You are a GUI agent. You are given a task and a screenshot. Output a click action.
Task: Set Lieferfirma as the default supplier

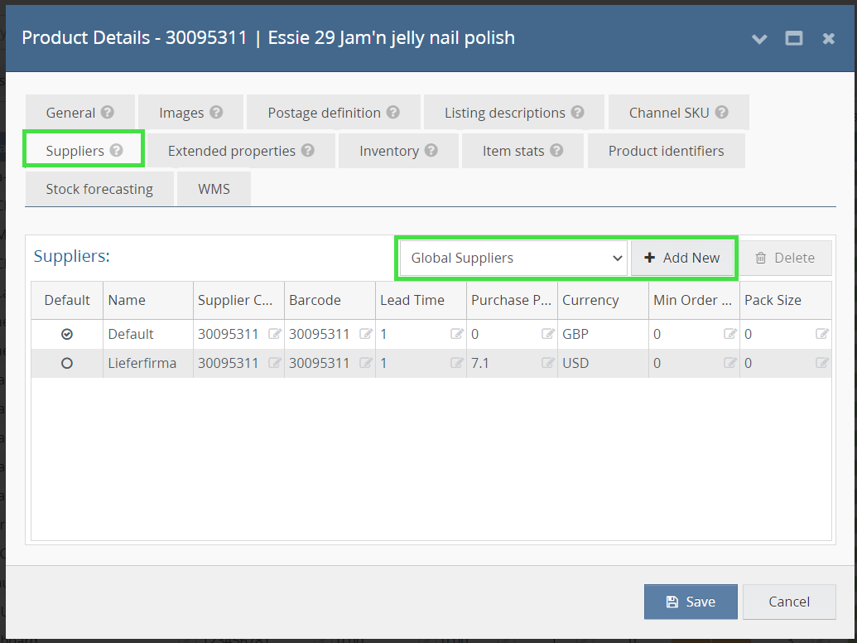(66, 362)
